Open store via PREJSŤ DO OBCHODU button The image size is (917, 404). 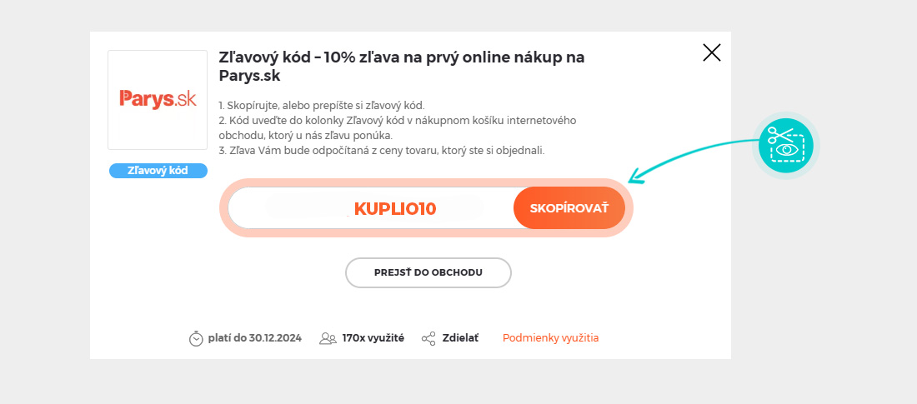point(428,272)
